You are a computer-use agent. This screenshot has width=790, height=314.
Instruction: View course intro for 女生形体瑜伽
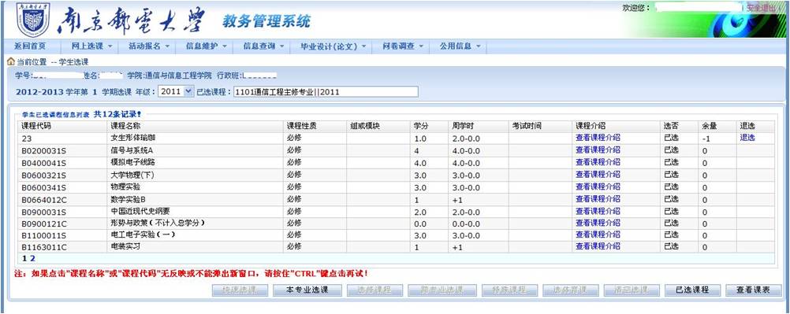(x=598, y=138)
